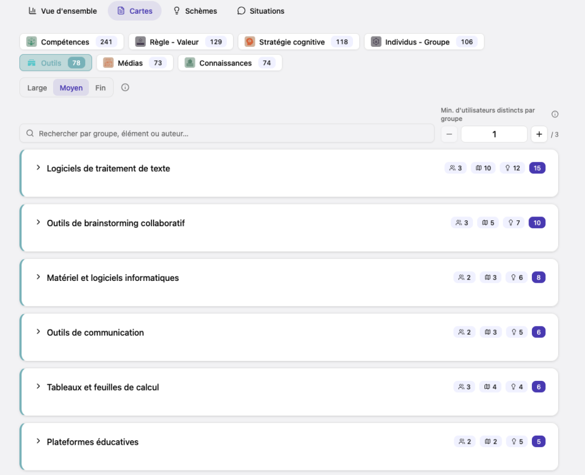Filter by Règle - Valeur 129
This screenshot has height=475, width=585.
point(181,42)
